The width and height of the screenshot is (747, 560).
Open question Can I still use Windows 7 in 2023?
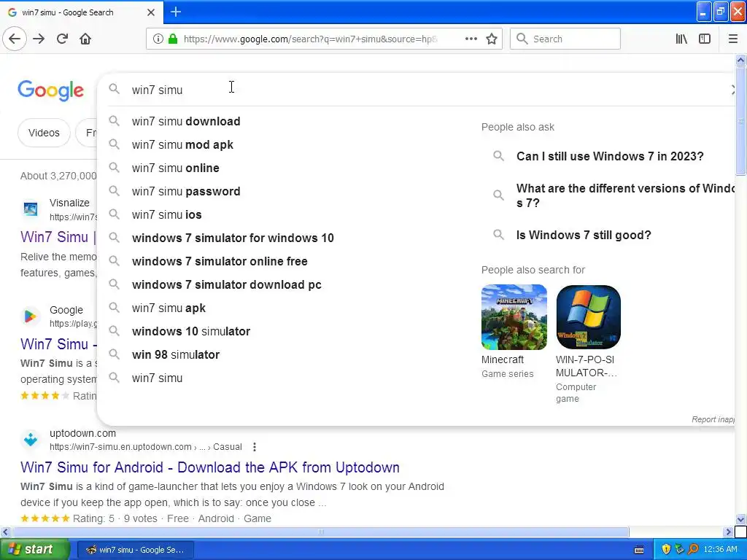coord(609,156)
